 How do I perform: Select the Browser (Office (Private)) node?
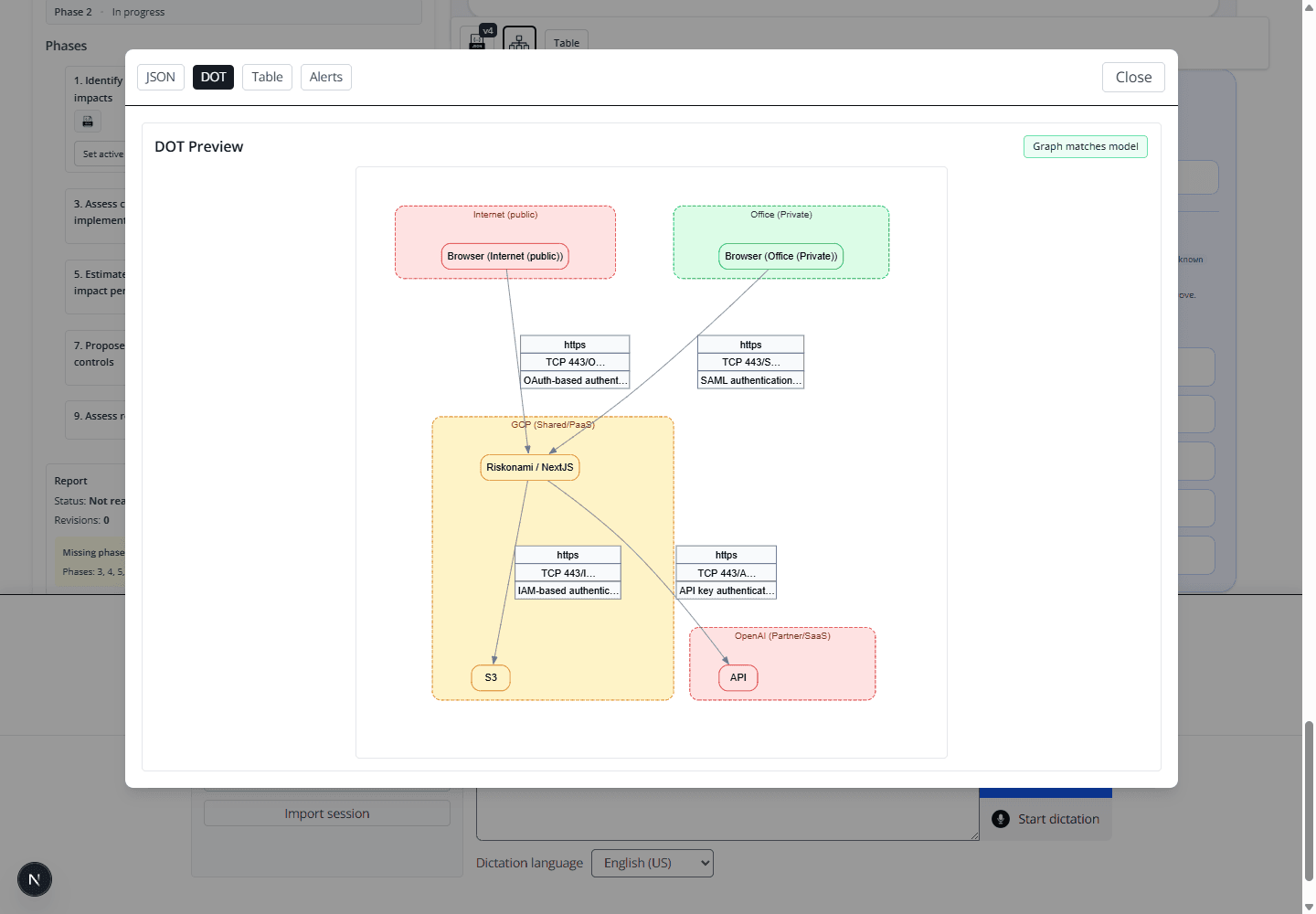tap(781, 256)
